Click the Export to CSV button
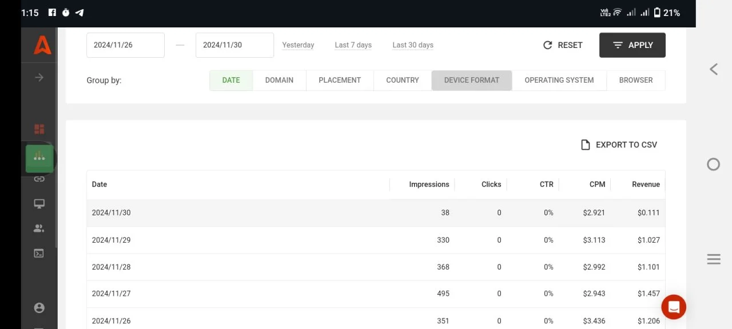 (619, 145)
